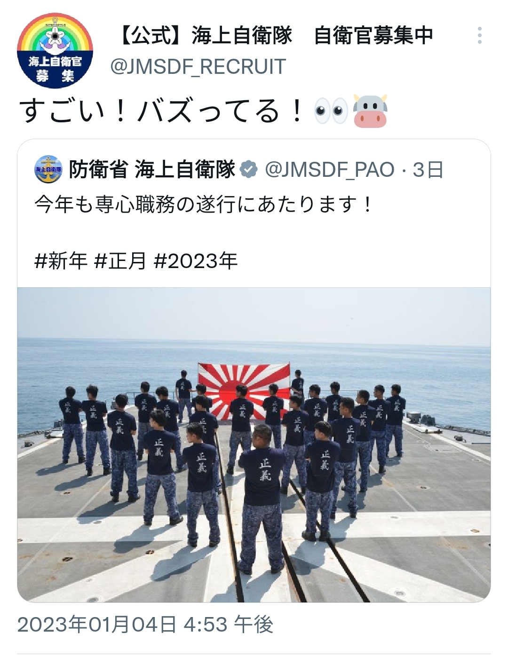Click the 3日 quoted tweet age label
508x657 pixels.
pyautogui.click(x=428, y=170)
